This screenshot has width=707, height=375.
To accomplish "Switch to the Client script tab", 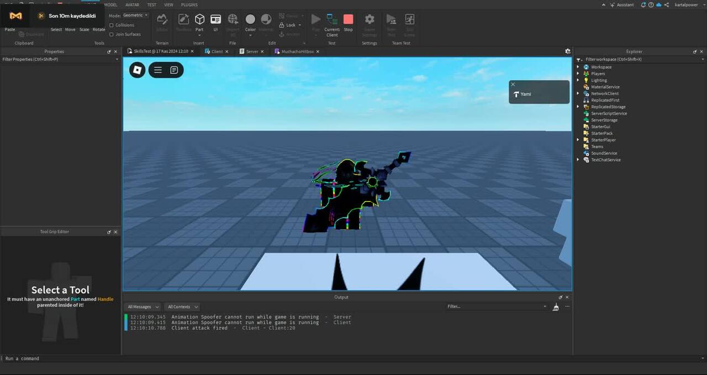I will click(x=217, y=51).
